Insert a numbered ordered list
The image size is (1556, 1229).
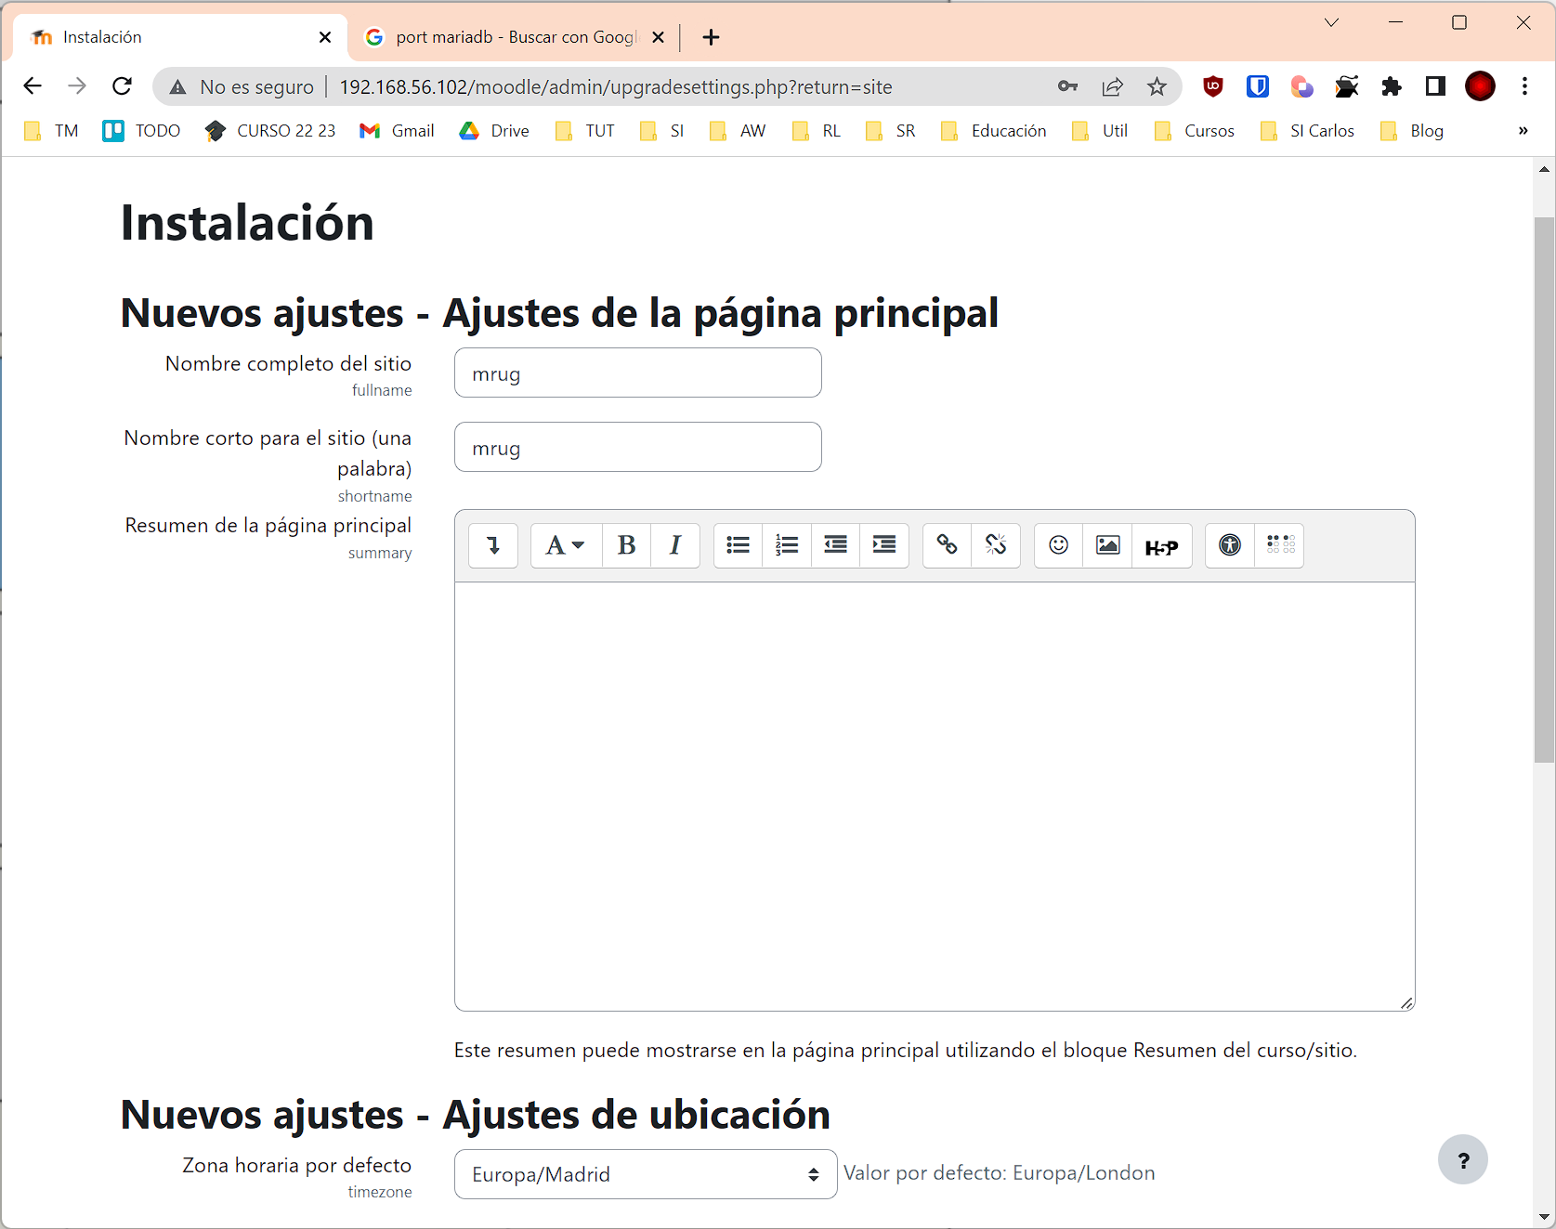pyautogui.click(x=787, y=545)
